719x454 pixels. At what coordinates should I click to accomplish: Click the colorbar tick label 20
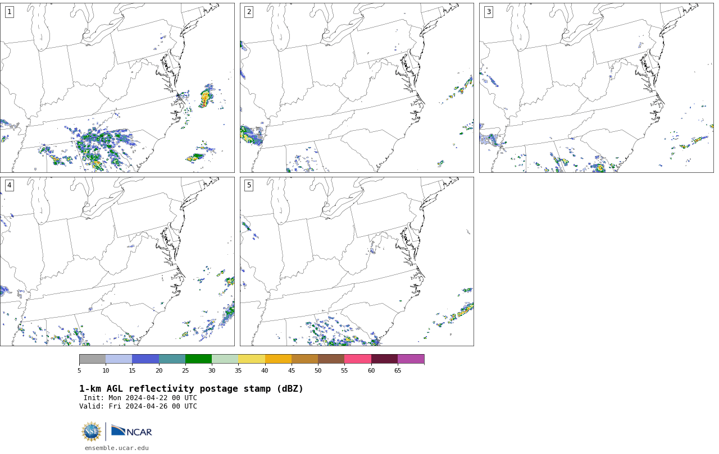tap(159, 370)
